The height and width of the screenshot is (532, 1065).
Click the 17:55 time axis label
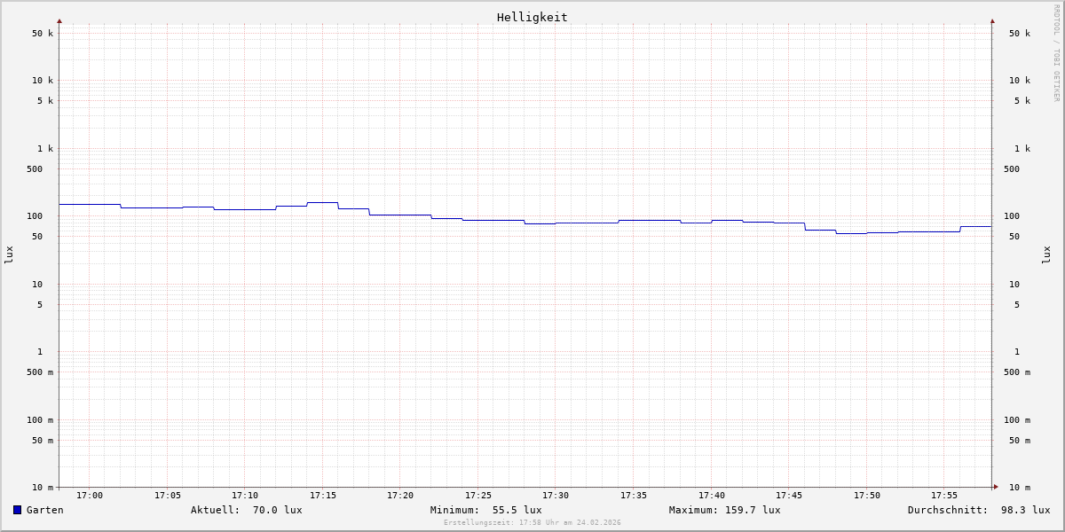[x=944, y=496]
